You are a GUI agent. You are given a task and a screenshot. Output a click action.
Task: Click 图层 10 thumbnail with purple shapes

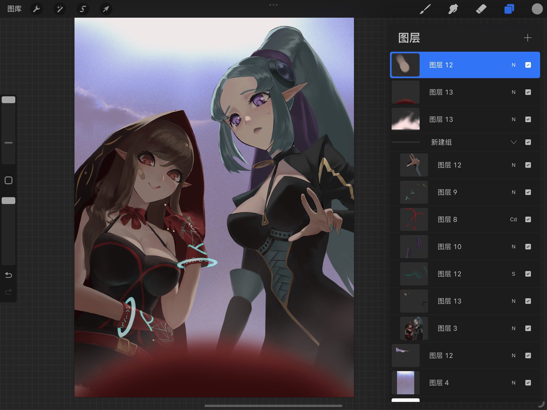(x=414, y=247)
